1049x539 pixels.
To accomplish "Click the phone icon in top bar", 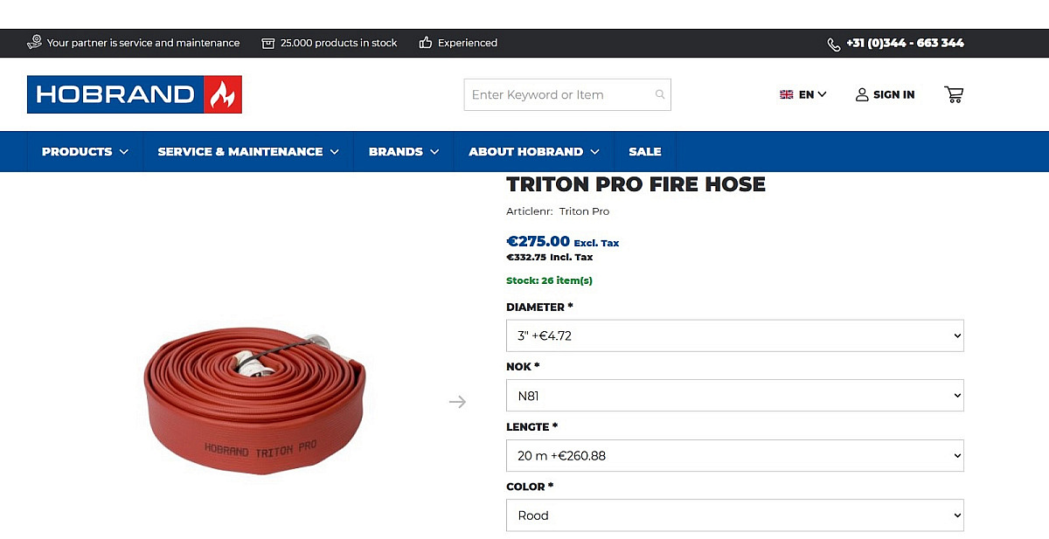I will [x=834, y=44].
